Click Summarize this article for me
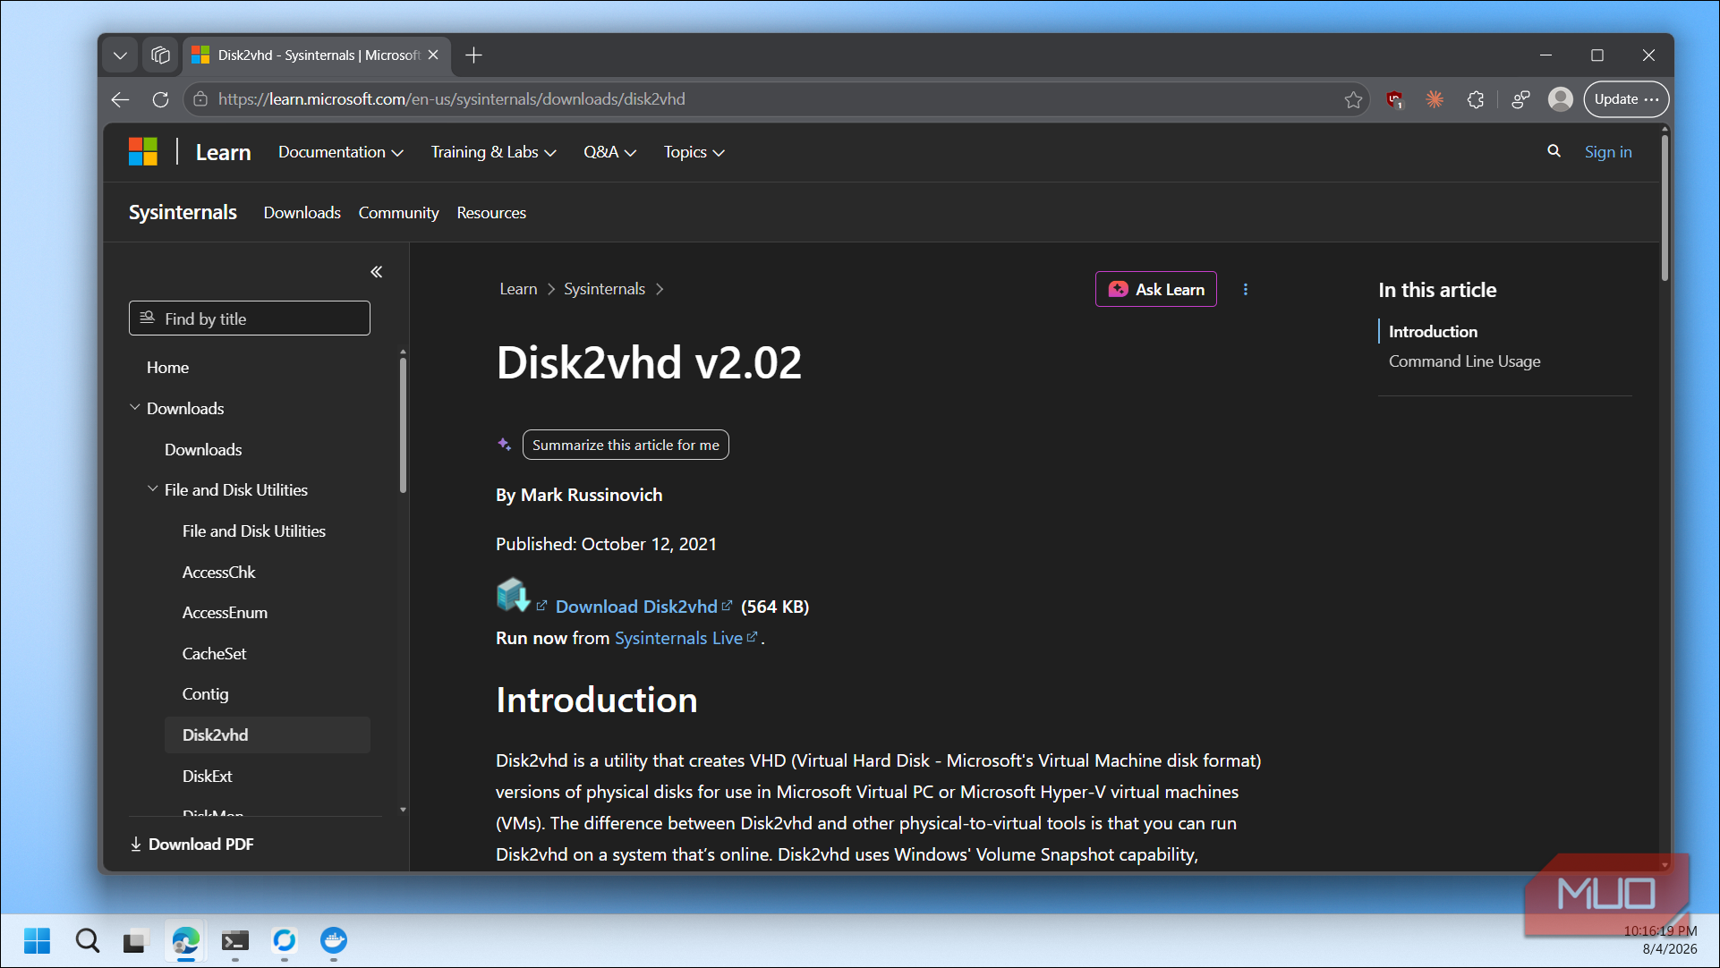Viewport: 1720px width, 968px height. 626,445
